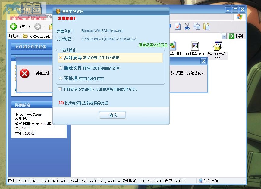Click the folder icon in the address bar
261x189 pixels.
click(25, 36)
